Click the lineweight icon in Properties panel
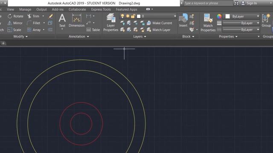Screen dimensions: 273x153 click(x=219, y=23)
